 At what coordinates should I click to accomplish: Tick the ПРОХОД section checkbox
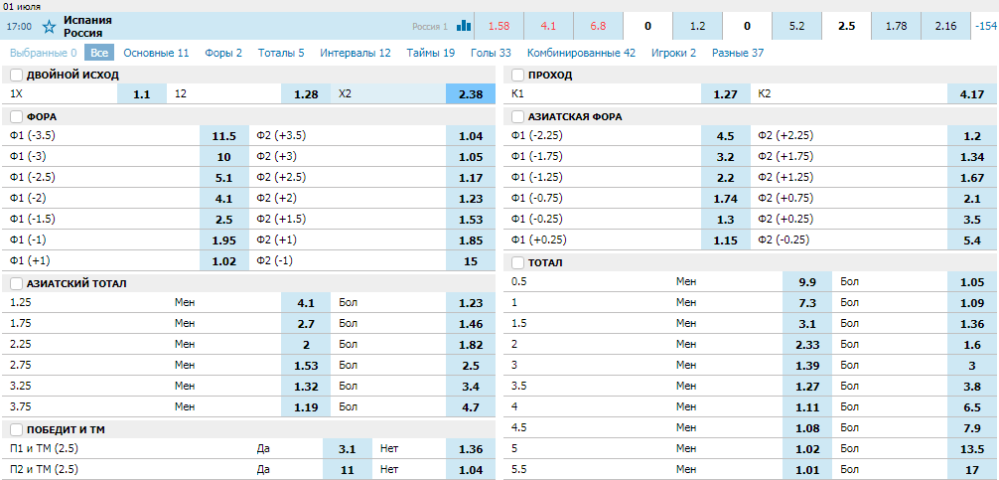[x=518, y=76]
